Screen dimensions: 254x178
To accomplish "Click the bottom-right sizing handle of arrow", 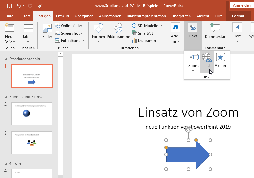I will coord(210,169).
